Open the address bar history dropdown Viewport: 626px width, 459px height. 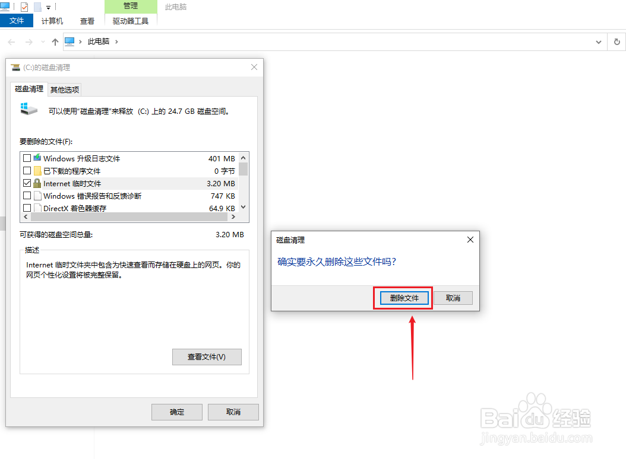tap(599, 42)
